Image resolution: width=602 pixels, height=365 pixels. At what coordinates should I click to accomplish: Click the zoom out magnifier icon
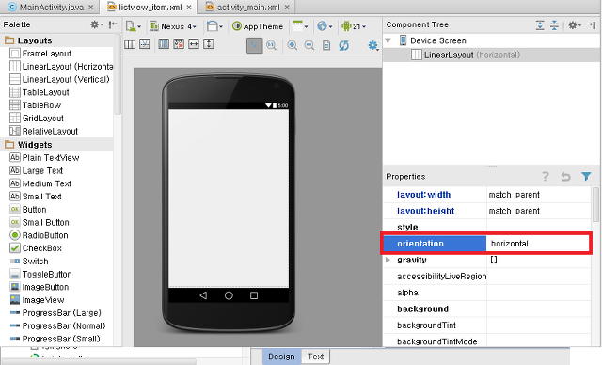(x=309, y=46)
